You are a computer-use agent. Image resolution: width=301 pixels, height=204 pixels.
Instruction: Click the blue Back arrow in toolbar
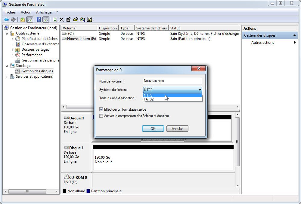[6, 19]
